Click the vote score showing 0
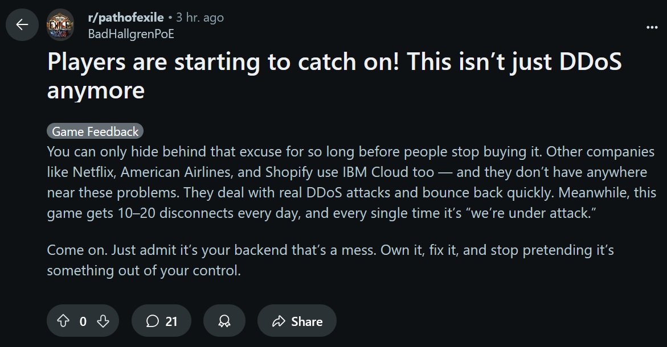 83,321
